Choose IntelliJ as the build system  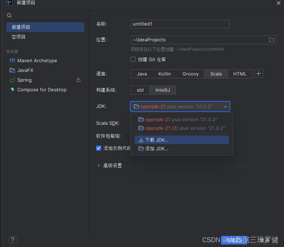(163, 90)
